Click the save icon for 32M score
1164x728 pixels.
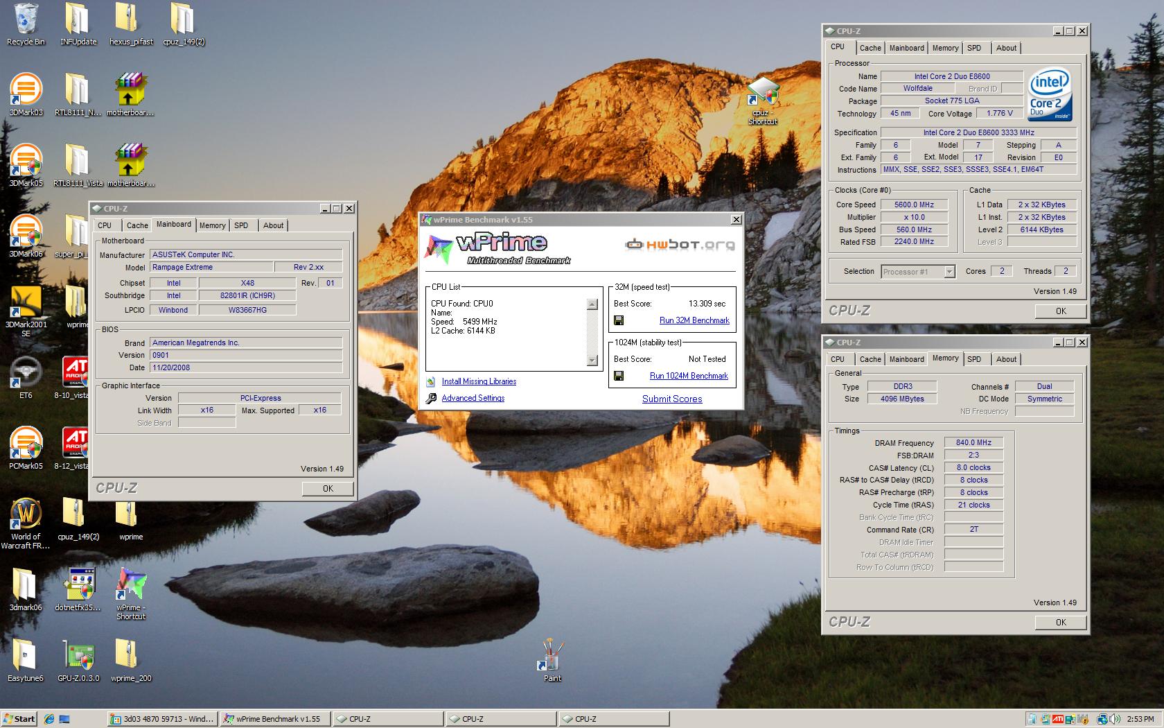point(619,320)
